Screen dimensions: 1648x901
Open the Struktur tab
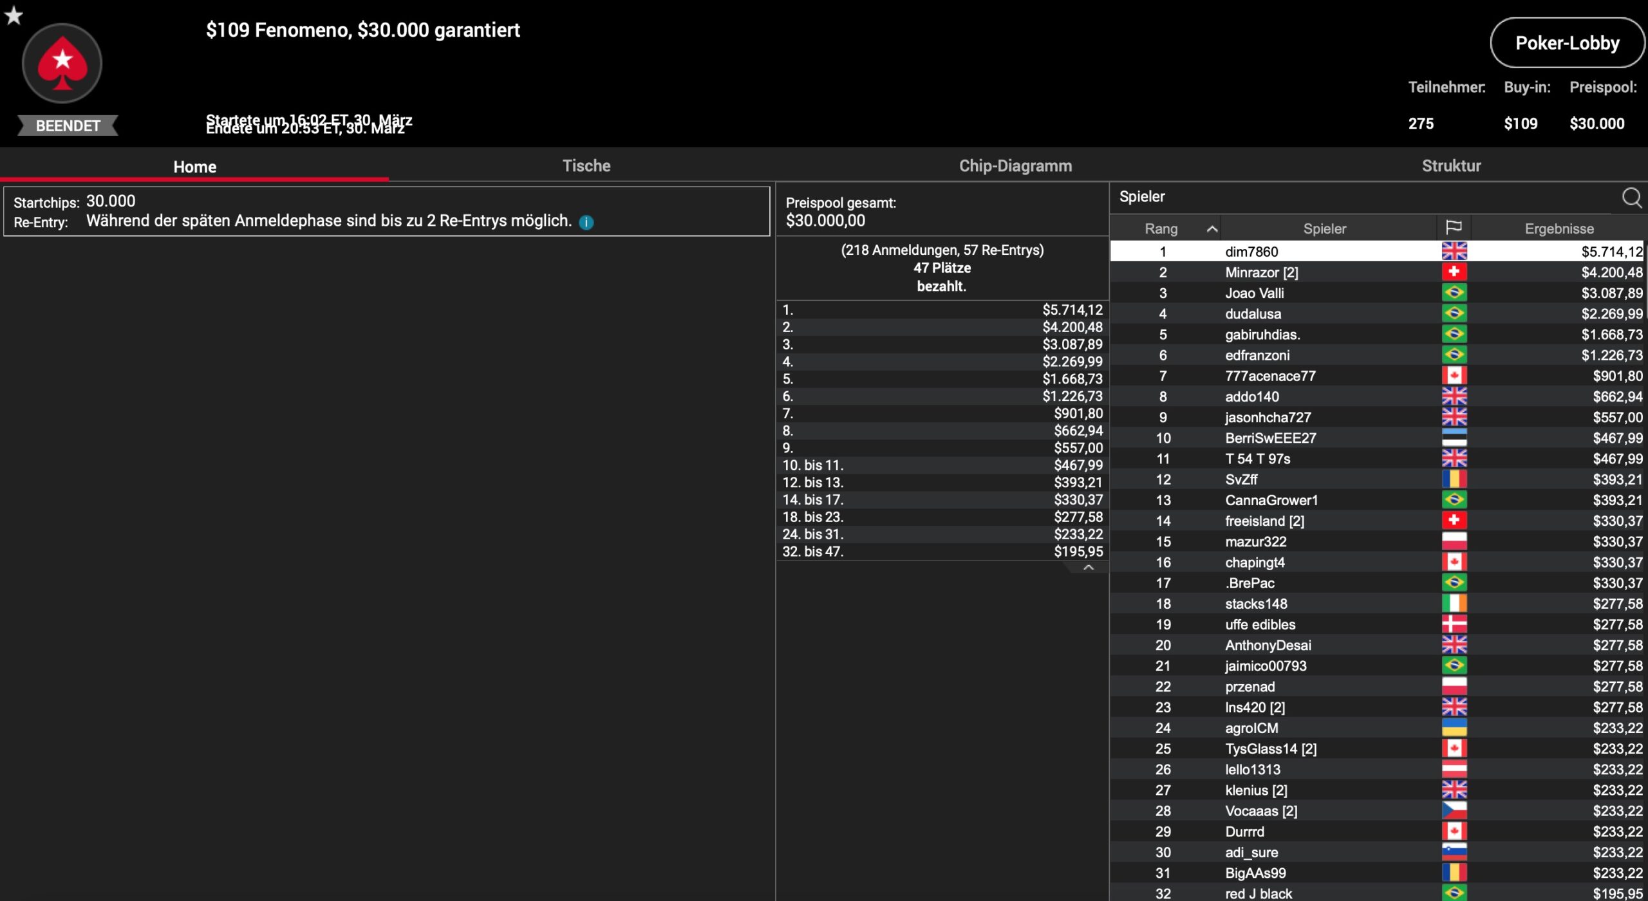[1450, 166]
